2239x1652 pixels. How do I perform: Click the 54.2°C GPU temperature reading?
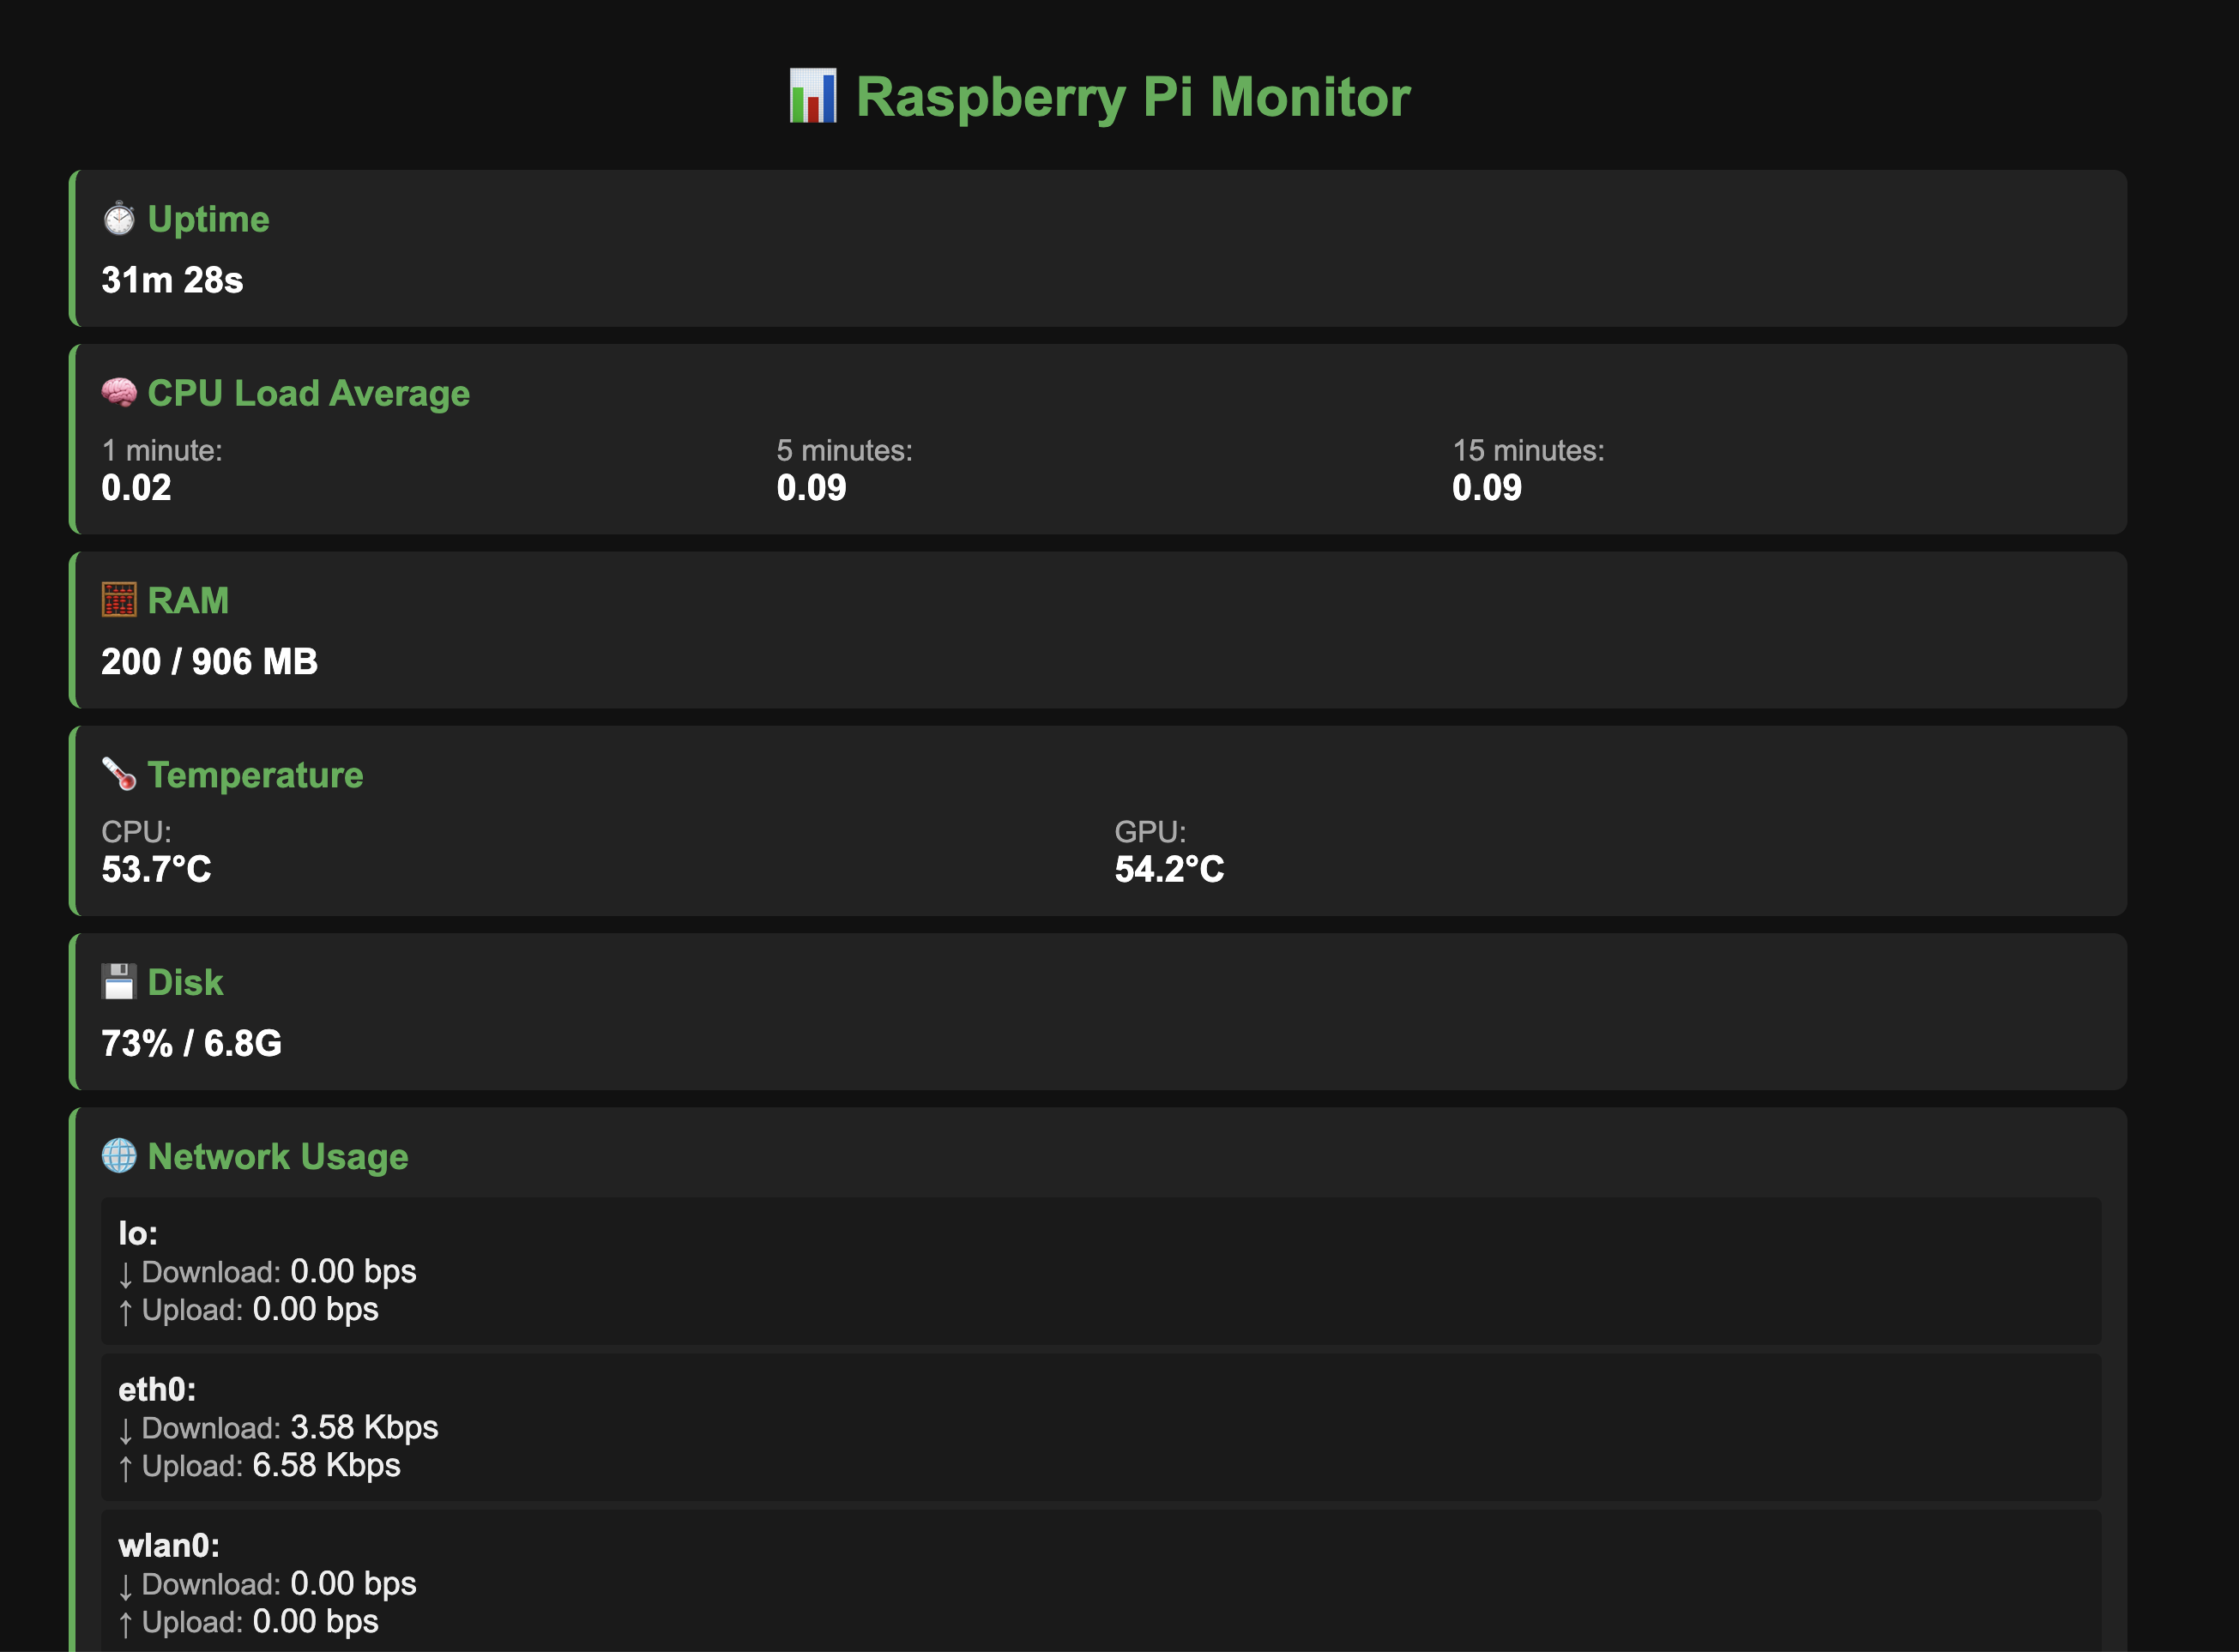coord(1168,869)
